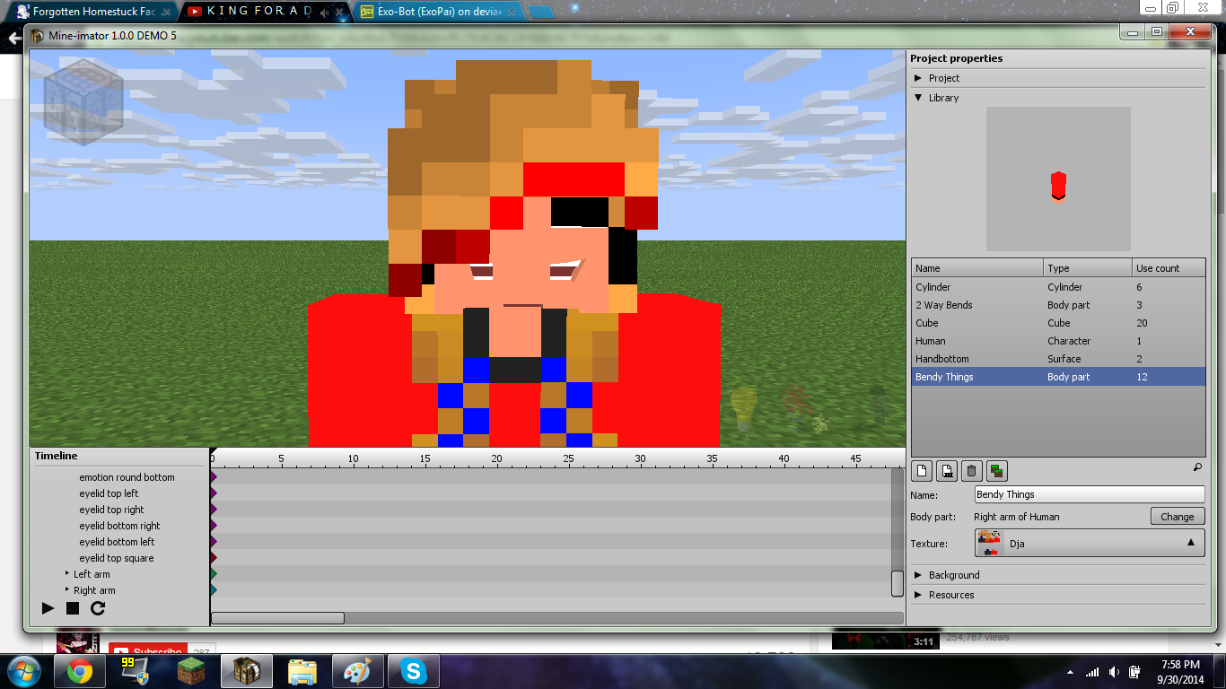Screen dimensions: 1226x689
Task: Switch to the KING FOR A D YouTube tab
Action: [262, 12]
